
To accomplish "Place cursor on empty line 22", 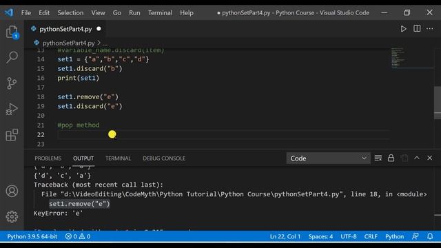I will (223, 135).
